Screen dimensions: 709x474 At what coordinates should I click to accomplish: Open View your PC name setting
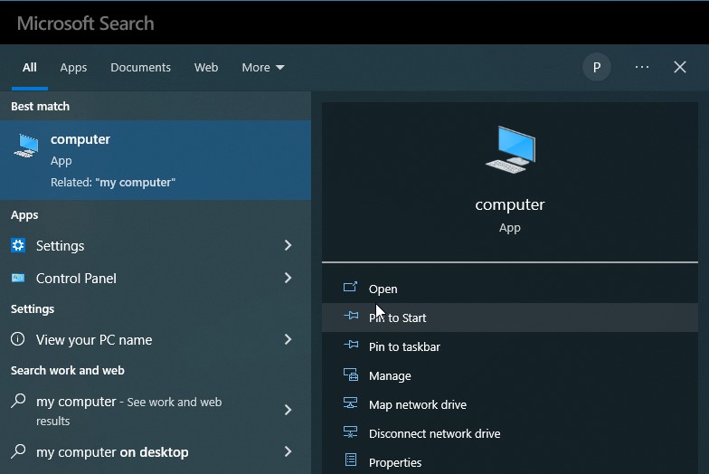[x=156, y=340]
